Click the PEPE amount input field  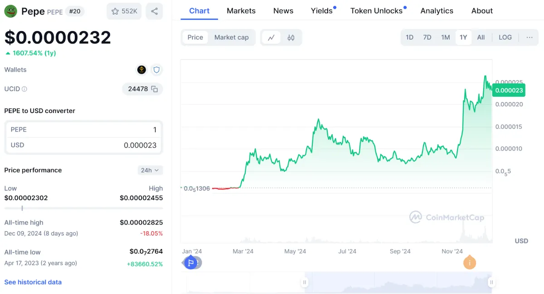(x=83, y=130)
